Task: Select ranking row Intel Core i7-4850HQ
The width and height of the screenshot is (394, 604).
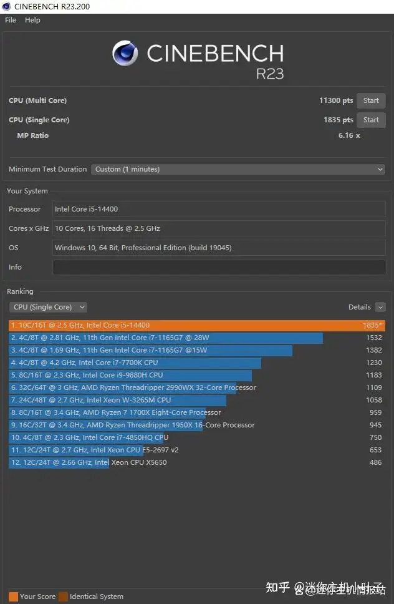Action: coord(196,437)
